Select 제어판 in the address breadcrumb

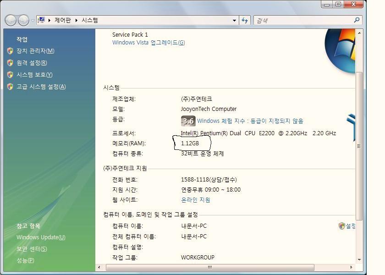pyautogui.click(x=63, y=20)
